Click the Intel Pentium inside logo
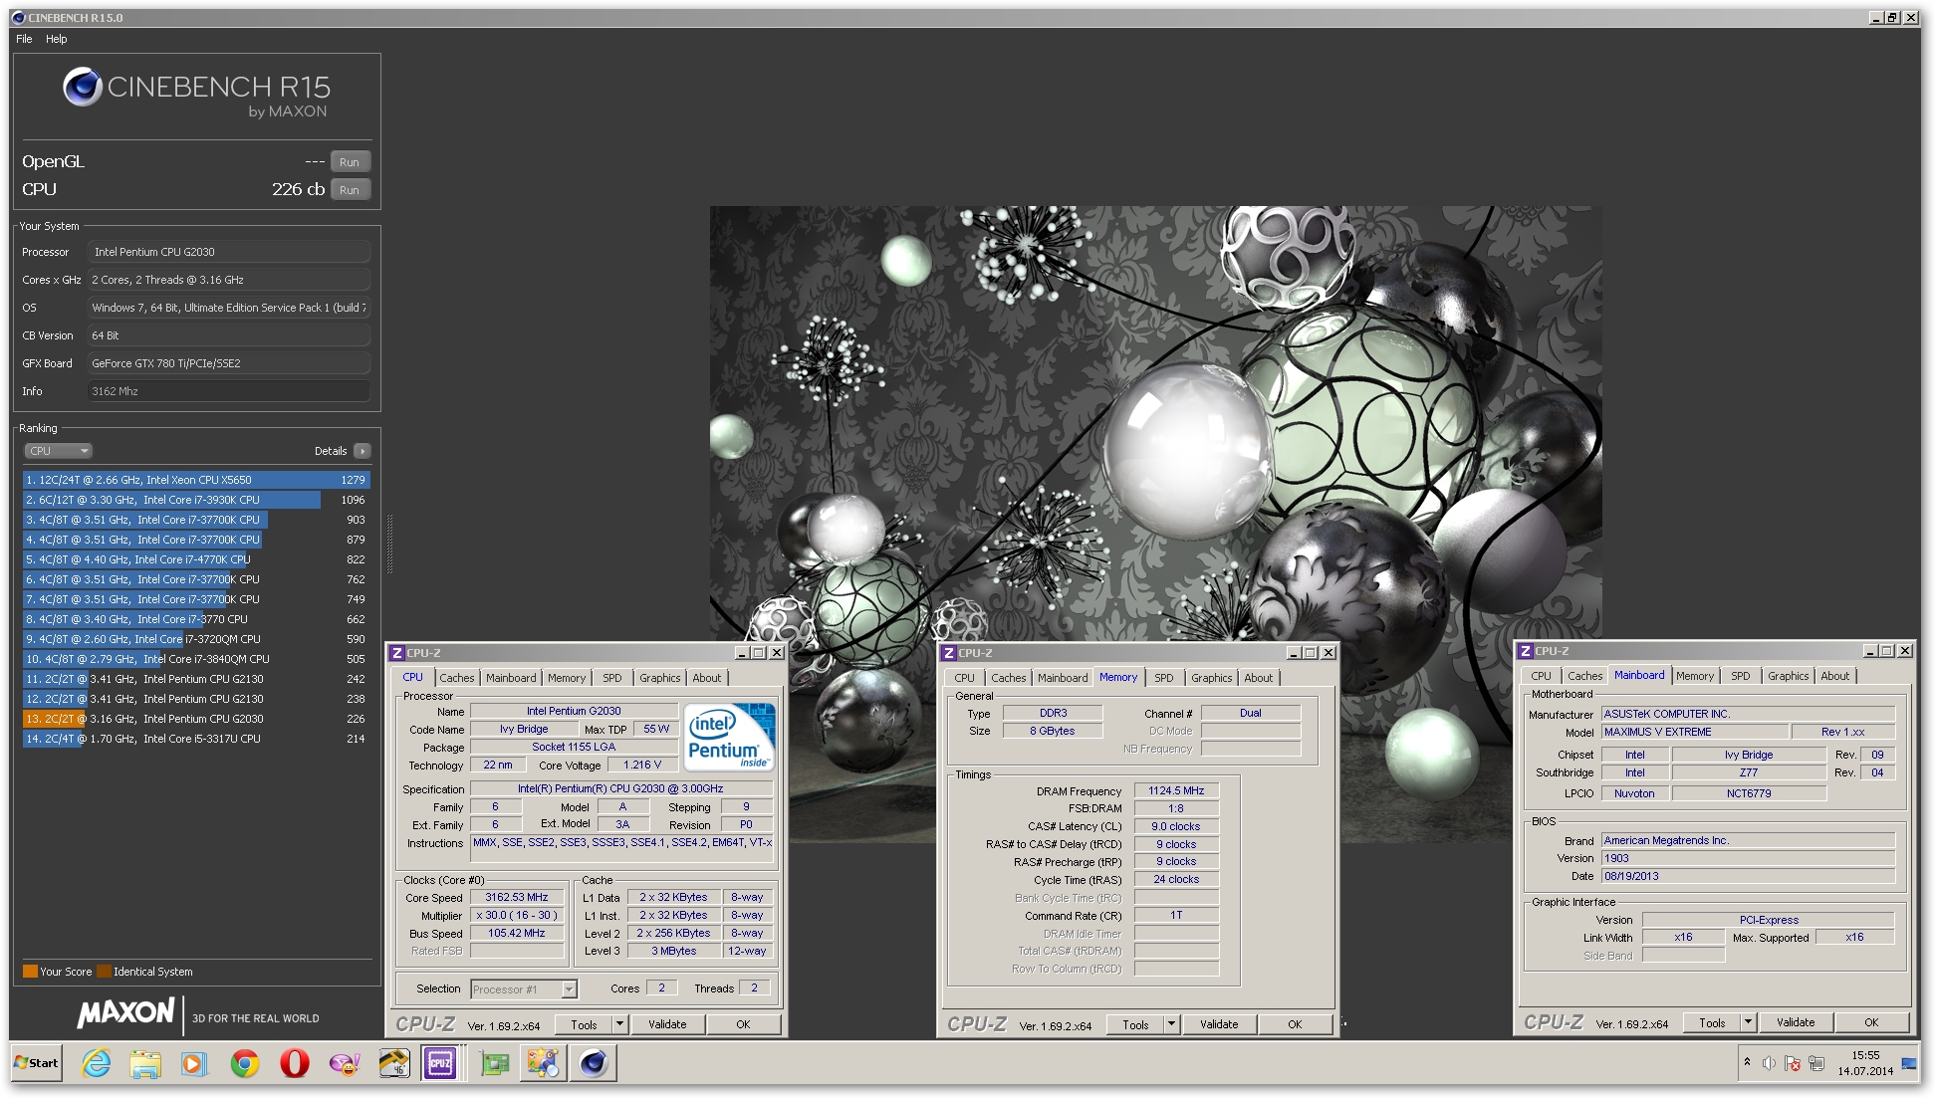 [x=730, y=737]
